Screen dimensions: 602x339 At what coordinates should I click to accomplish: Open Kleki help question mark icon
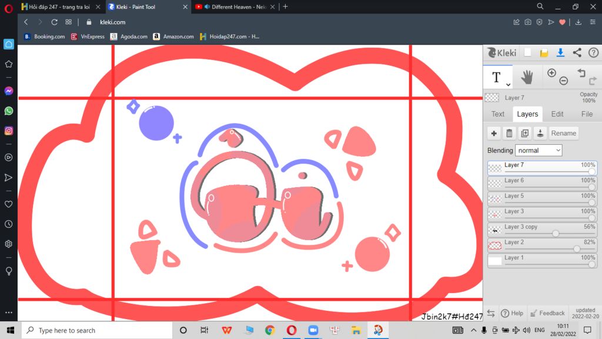593,52
